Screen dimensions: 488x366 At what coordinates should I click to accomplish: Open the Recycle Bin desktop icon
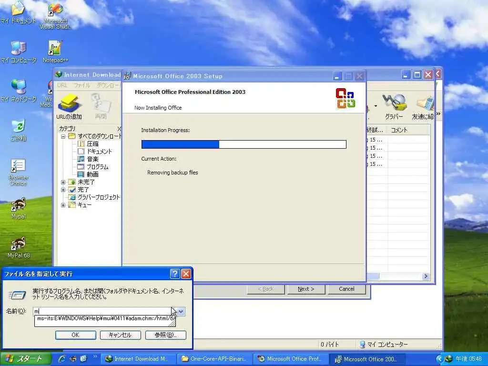pos(19,130)
